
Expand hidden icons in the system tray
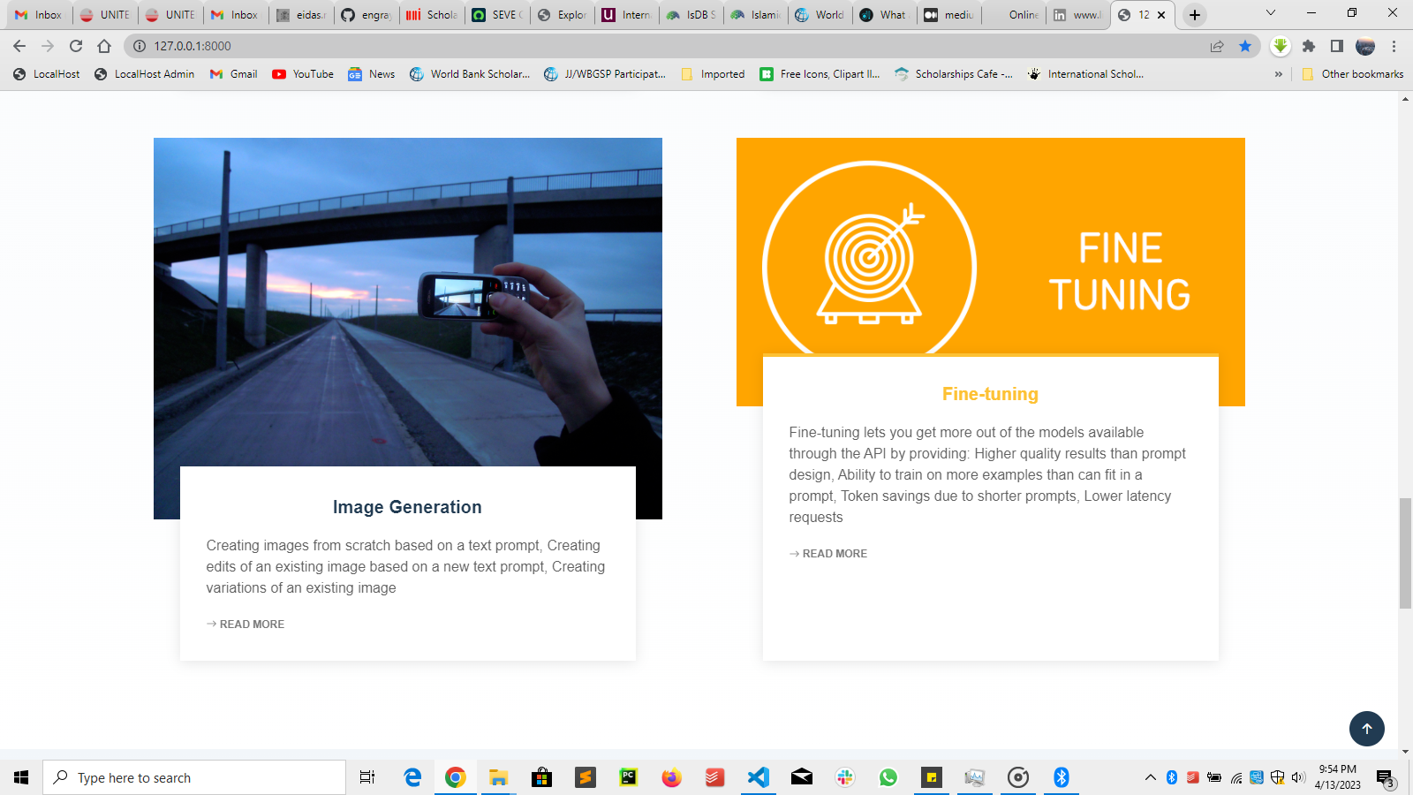coord(1150,777)
